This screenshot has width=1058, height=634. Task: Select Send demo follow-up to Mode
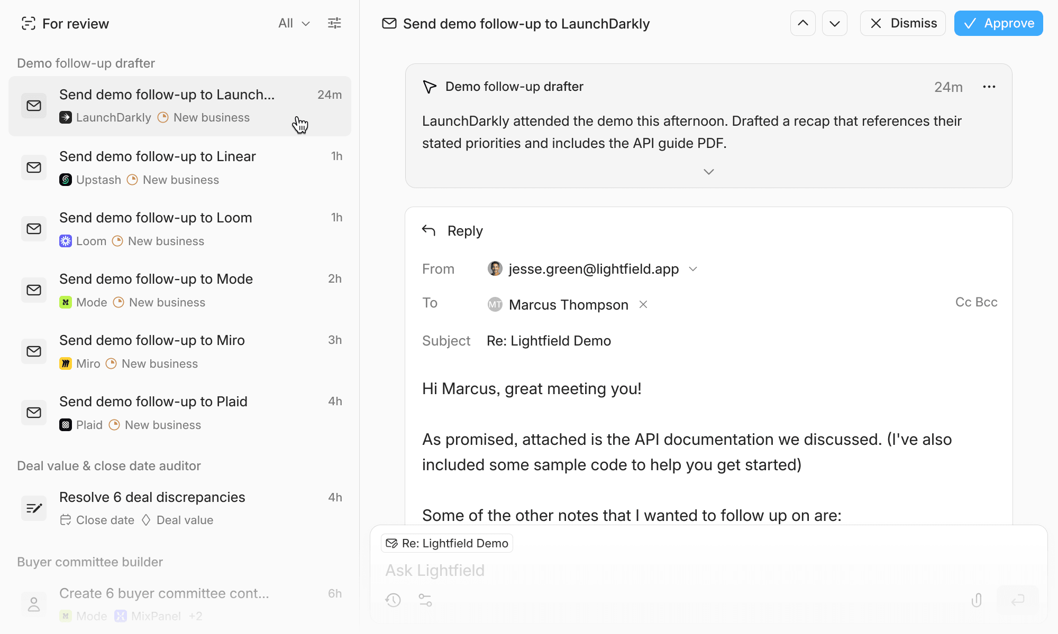(180, 290)
